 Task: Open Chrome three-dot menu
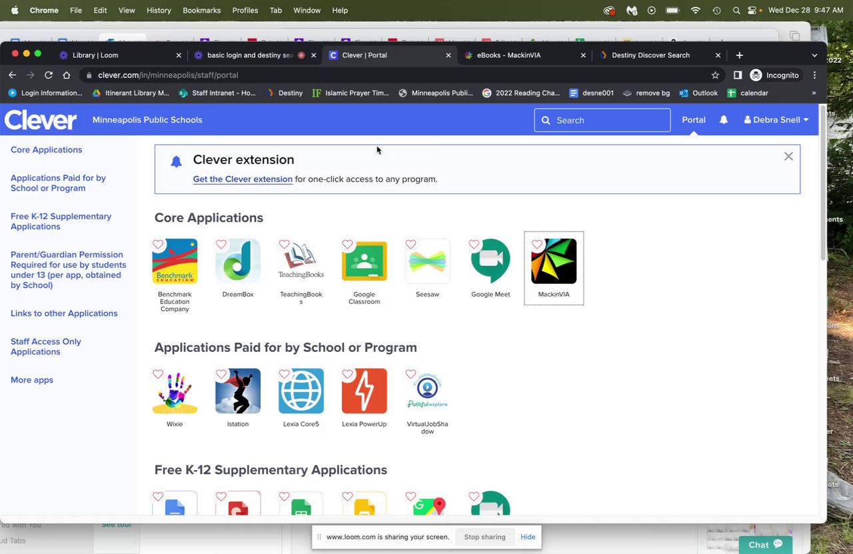(814, 75)
